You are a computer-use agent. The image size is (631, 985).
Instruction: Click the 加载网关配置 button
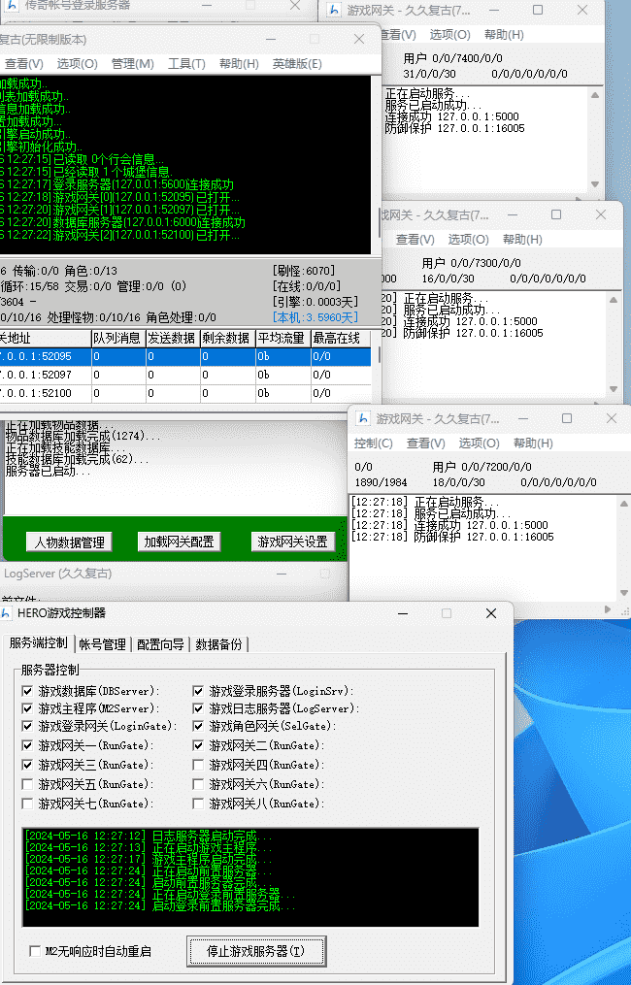[179, 542]
